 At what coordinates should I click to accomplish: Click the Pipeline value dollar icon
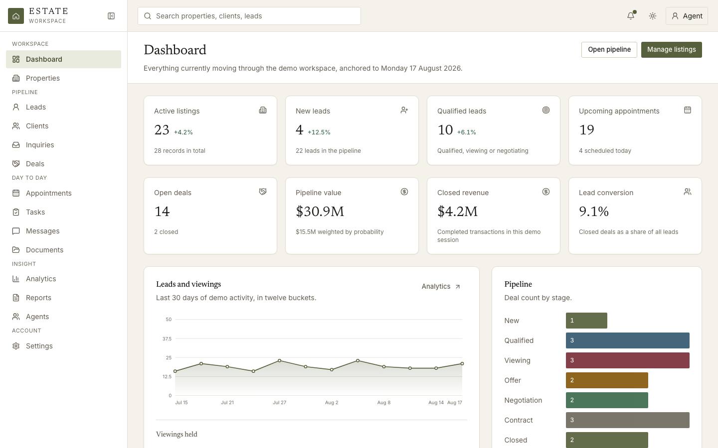tap(404, 192)
